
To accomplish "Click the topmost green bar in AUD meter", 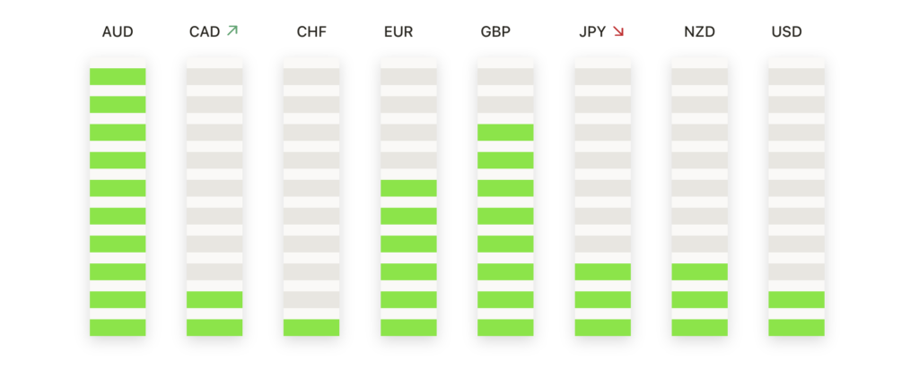I will (118, 77).
